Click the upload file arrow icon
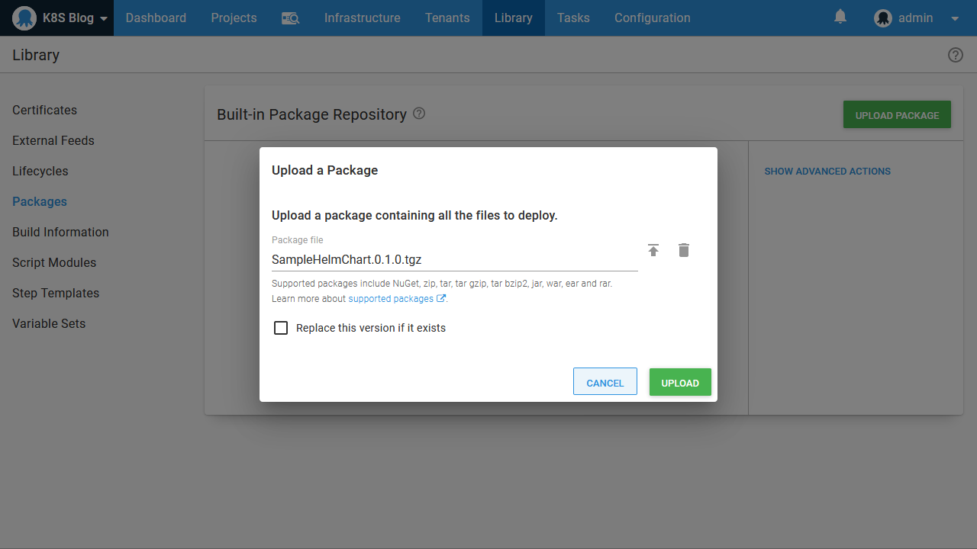 (x=653, y=250)
